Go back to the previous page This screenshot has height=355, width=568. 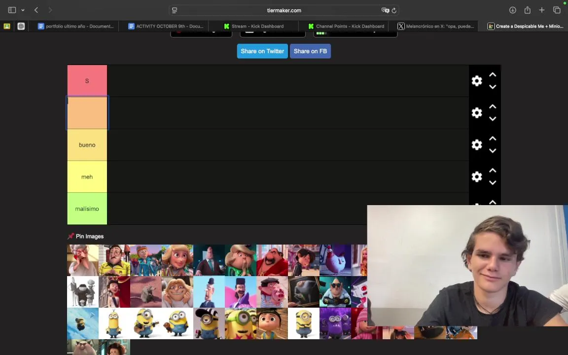[36, 10]
